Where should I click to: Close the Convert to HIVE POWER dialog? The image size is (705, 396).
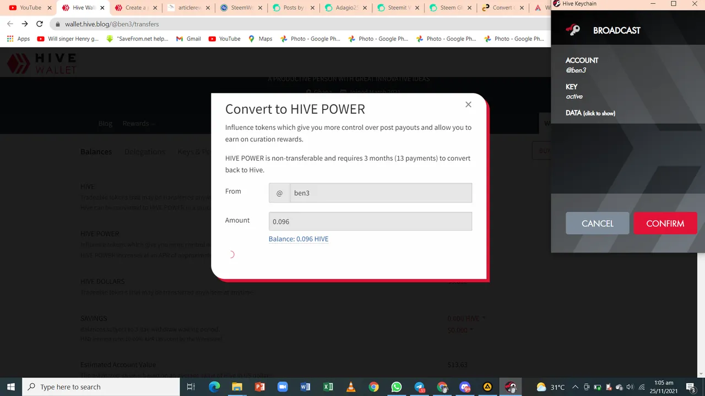coord(468,105)
